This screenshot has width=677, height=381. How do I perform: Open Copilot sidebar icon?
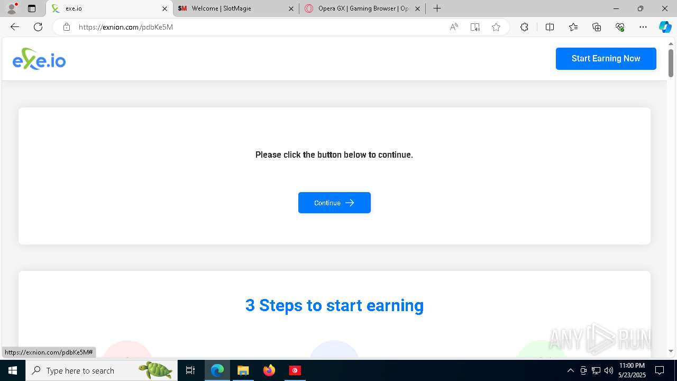coord(665,27)
